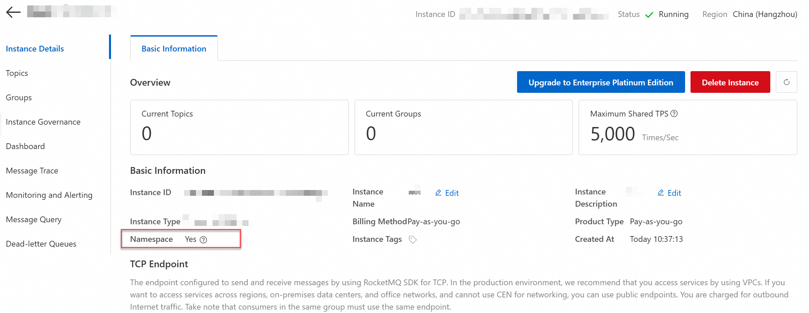Screen dimensions: 809x313
Task: Click the refresh icon next to Delete Instance
Action: (x=786, y=82)
